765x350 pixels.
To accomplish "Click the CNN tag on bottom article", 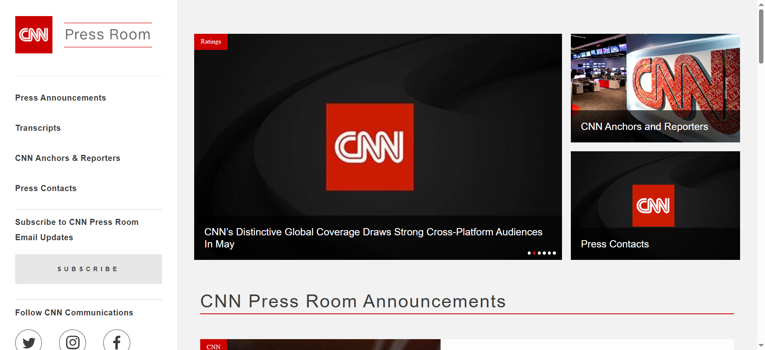I will (213, 345).
